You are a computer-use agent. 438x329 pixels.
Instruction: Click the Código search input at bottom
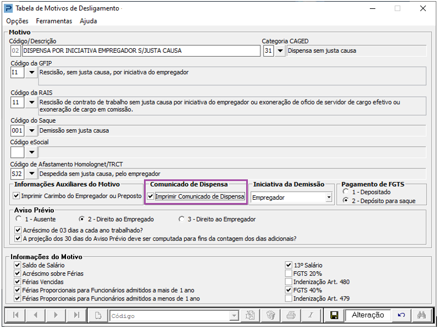[170, 316]
